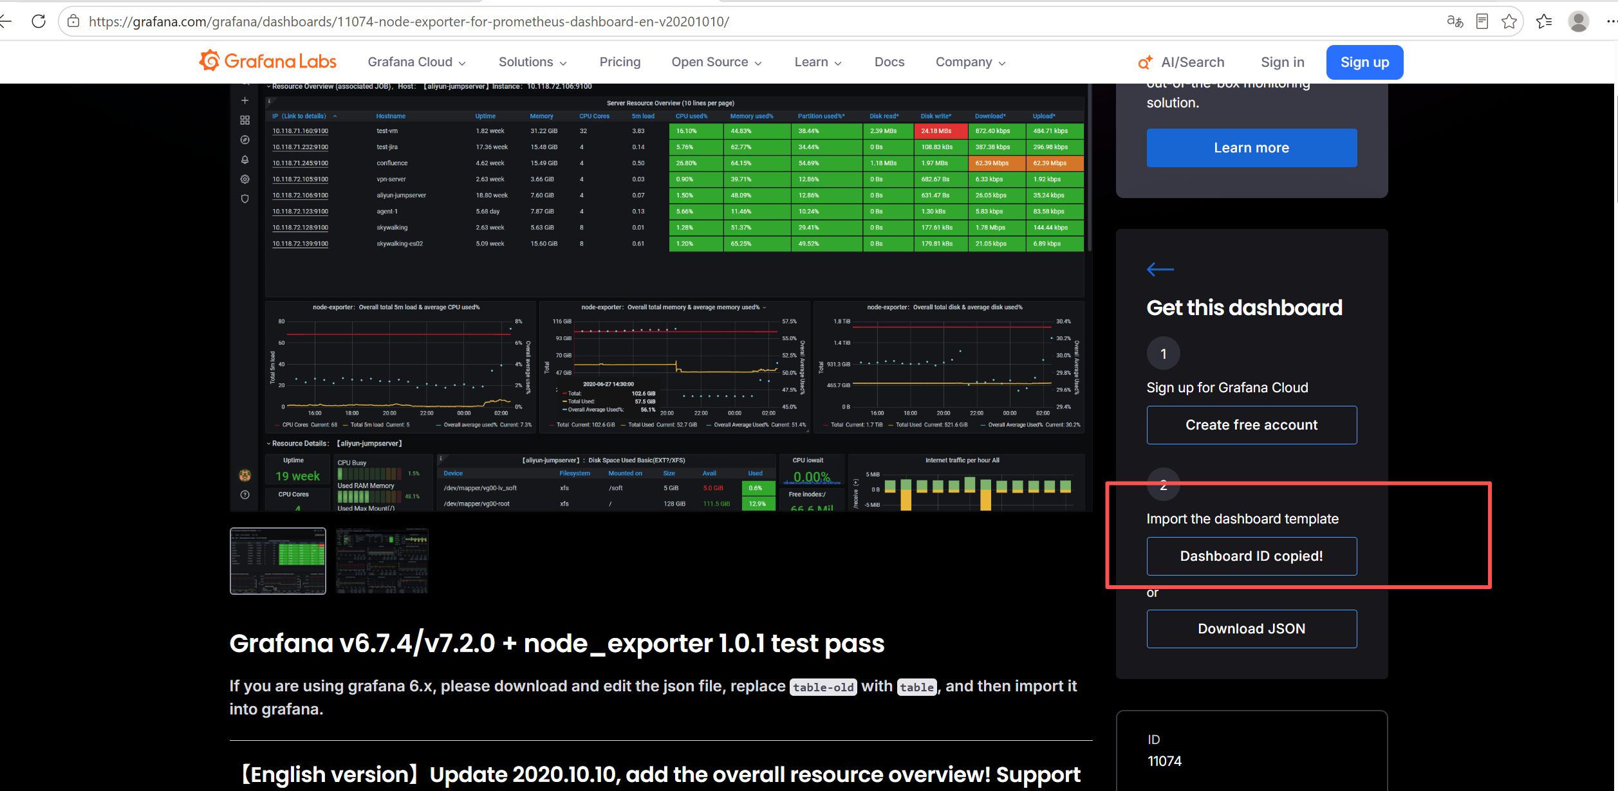
Task: Click the Dashboard ID copied! button
Action: [1251, 556]
